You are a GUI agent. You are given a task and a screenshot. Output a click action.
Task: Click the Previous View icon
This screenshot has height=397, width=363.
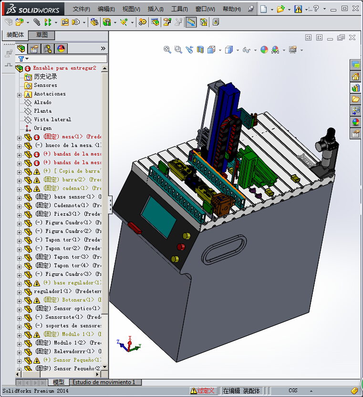(189, 49)
